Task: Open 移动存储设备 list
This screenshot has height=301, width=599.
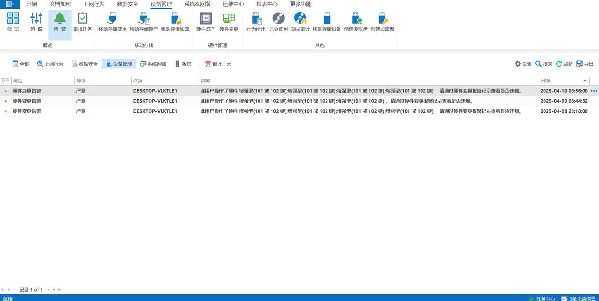Action: 327,23
